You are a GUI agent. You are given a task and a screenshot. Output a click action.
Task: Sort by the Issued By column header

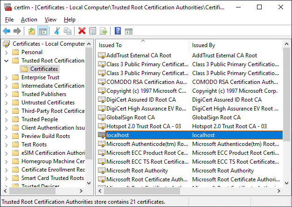(x=236, y=45)
